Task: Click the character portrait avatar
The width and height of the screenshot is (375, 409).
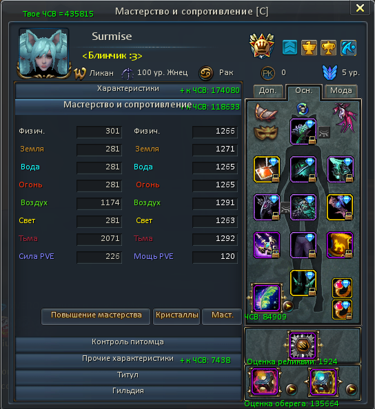Action: click(x=44, y=53)
